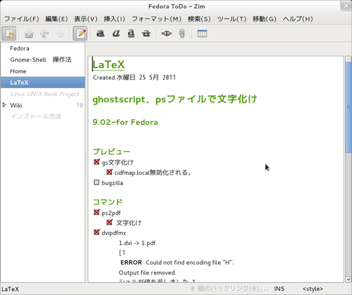Apply bold (strong) formatting
This screenshot has height=295, width=352.
pyautogui.click(x=100, y=34)
